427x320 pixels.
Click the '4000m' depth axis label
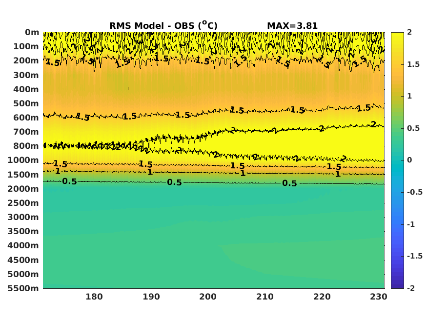tap(23, 245)
